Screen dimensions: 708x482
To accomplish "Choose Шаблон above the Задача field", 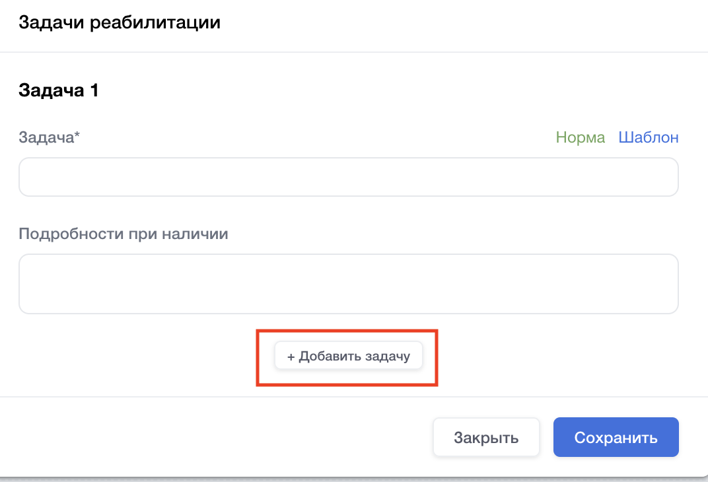I will pyautogui.click(x=648, y=137).
